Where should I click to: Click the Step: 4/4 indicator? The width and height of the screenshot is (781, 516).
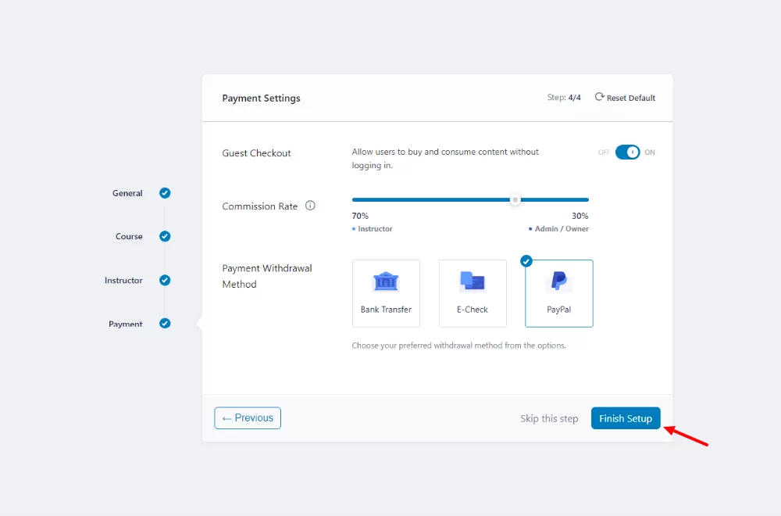tap(564, 97)
